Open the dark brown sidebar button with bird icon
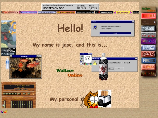 point(149,22)
